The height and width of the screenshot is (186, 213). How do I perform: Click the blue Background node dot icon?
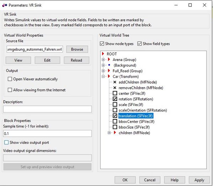pyautogui.click(x=109, y=65)
